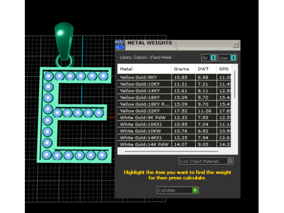This screenshot has height=213, width=284.
Task: Select the White Gold:9K PdW row
Action: [174, 118]
